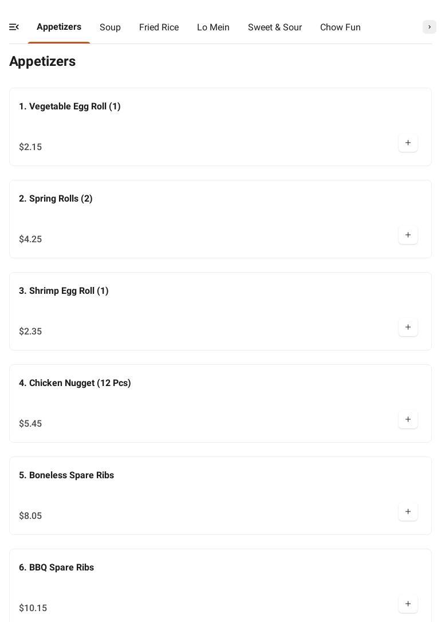441x622 pixels.
Task: Add Vegetable Egg Roll to cart
Action: pos(408,143)
